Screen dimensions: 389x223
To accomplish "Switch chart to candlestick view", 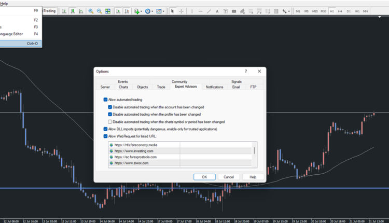I will pos(72,11).
